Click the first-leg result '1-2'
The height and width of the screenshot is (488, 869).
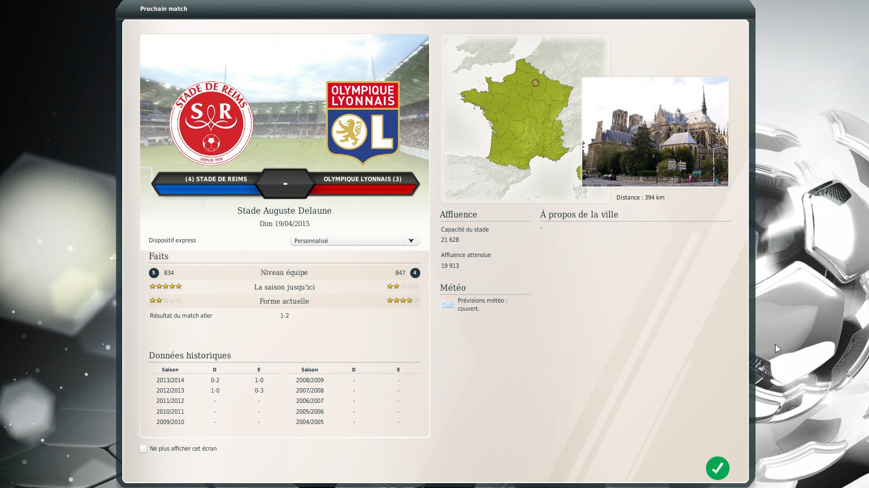(285, 316)
